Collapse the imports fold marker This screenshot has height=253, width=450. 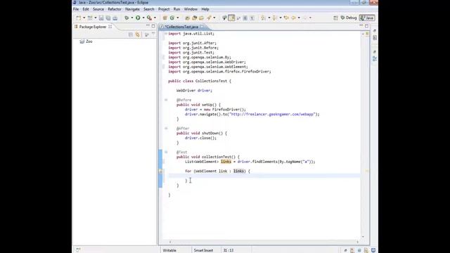166,34
